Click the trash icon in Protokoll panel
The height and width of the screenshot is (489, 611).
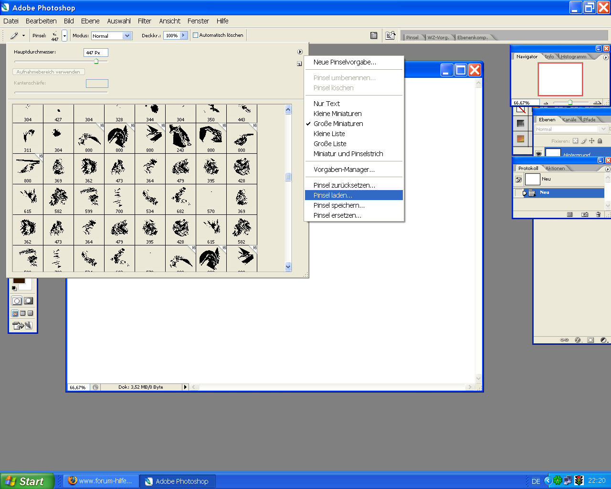[x=598, y=214]
